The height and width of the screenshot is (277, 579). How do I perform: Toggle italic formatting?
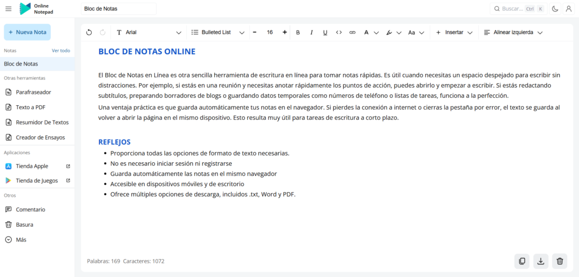tap(312, 33)
